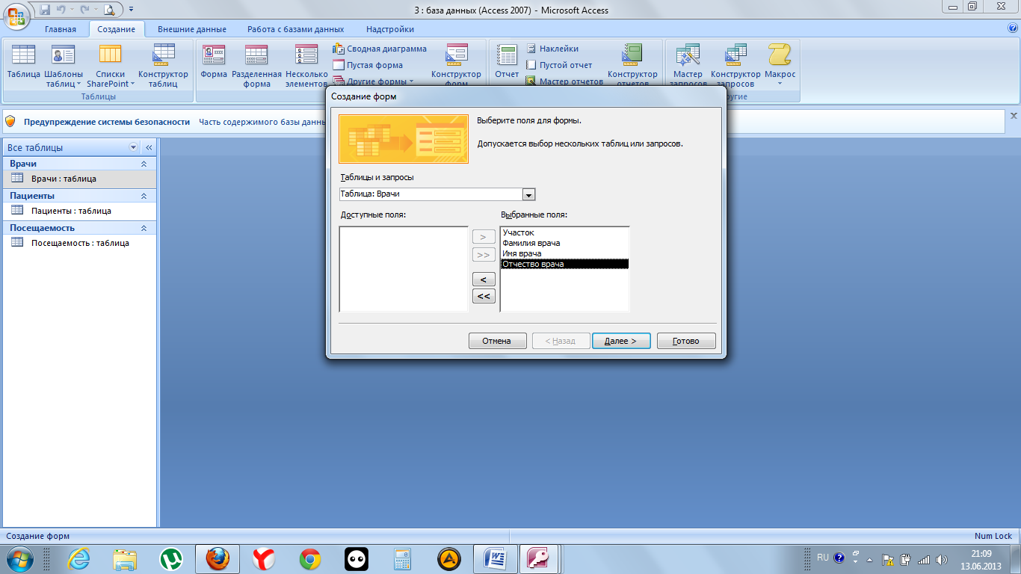The width and height of the screenshot is (1021, 574).
Task: Collapse the navigation pane with the double chevron
Action: 148,147
